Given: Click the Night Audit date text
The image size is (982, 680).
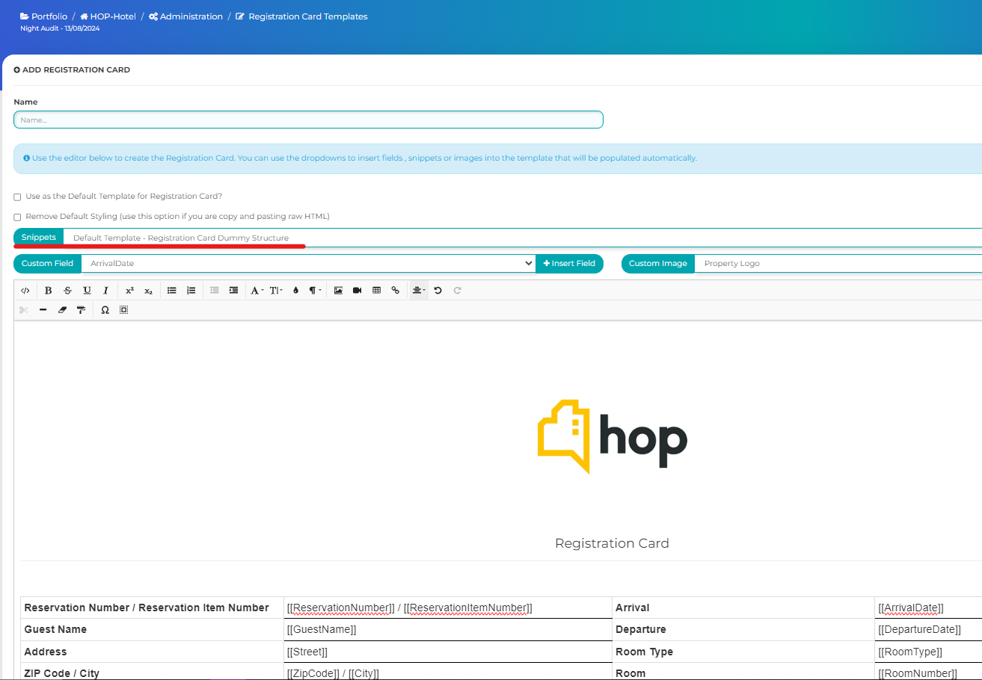Looking at the screenshot, I should pyautogui.click(x=60, y=28).
